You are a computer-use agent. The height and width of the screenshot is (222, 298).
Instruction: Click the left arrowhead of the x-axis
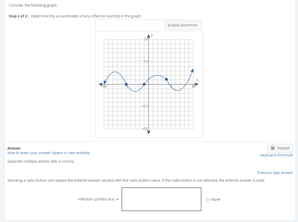tap(100, 84)
